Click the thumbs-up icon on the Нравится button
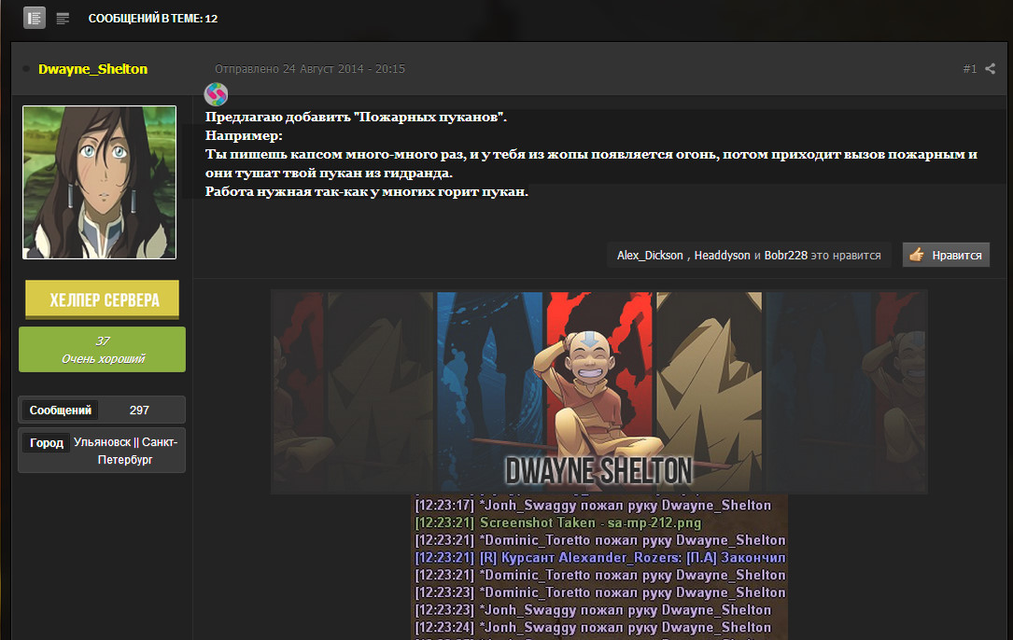The image size is (1013, 640). [x=916, y=255]
